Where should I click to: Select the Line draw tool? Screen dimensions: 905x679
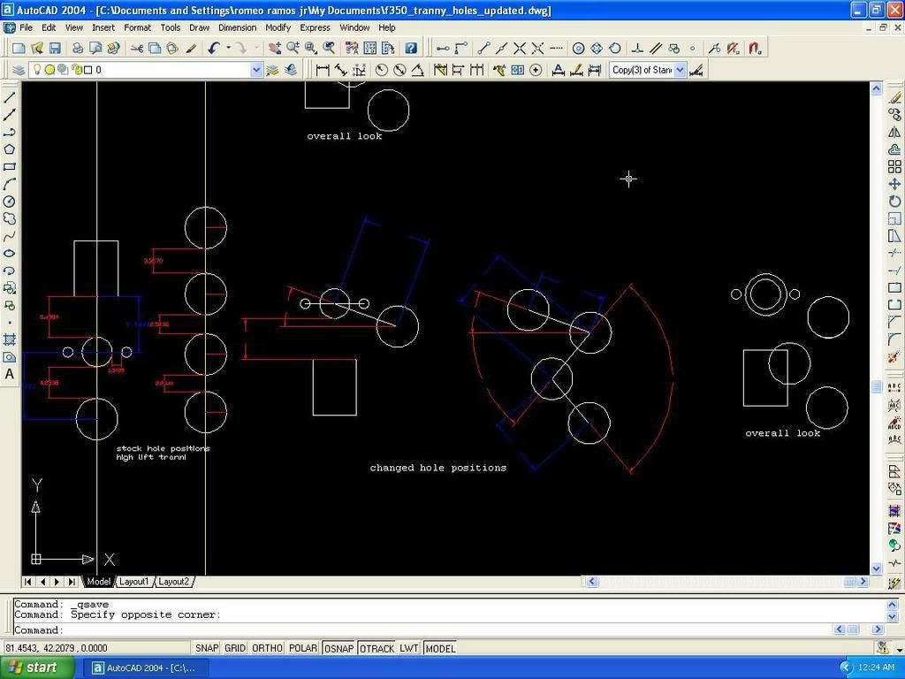coord(9,97)
